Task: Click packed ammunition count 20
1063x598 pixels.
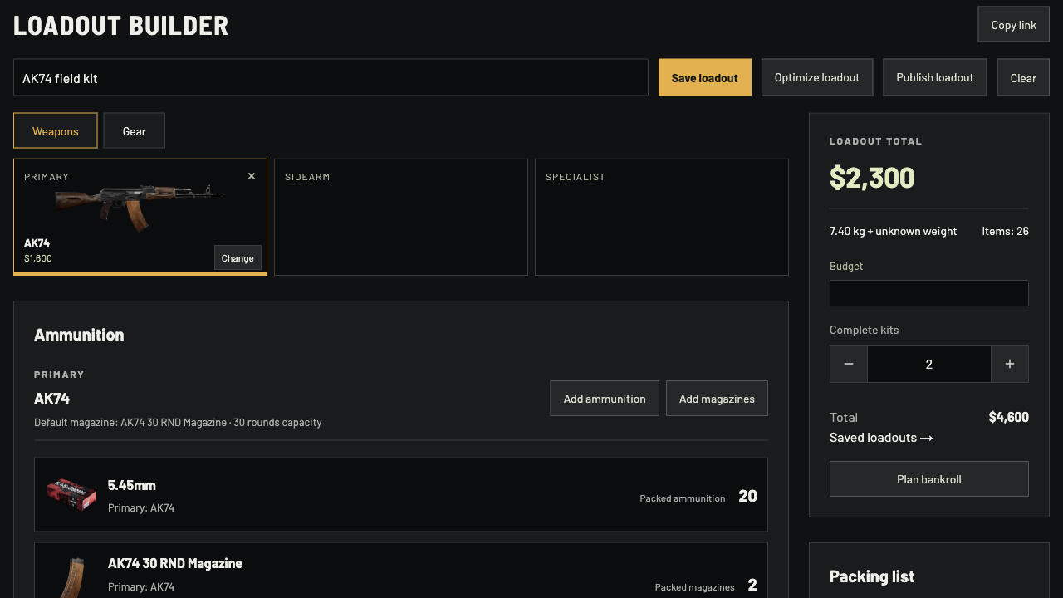Action: pos(747,496)
